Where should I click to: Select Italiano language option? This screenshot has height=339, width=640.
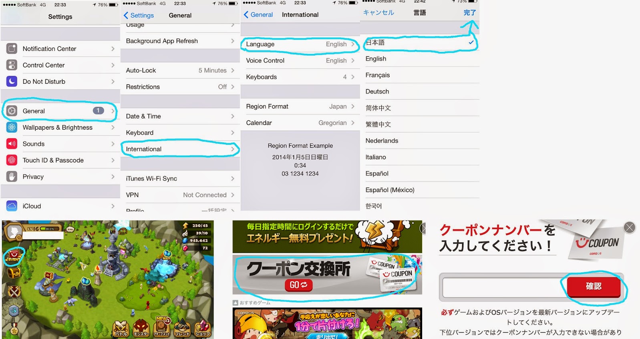tap(420, 157)
